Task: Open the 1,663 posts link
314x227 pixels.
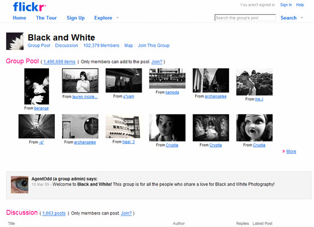Action: (x=54, y=213)
